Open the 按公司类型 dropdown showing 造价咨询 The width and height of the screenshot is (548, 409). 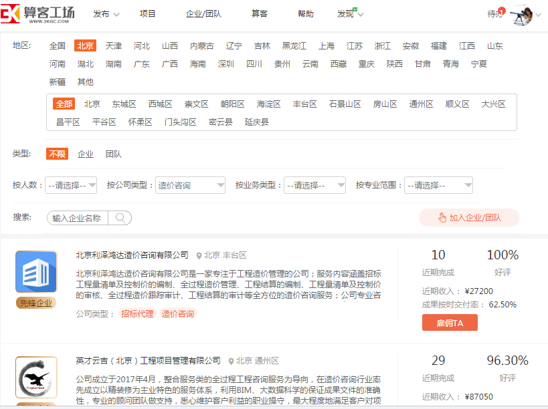[x=190, y=184]
